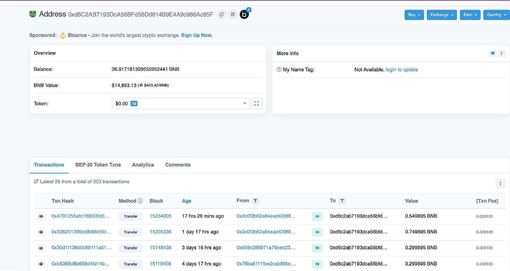Toggle the Age column header
This screenshot has height=271, width=510.
click(186, 201)
